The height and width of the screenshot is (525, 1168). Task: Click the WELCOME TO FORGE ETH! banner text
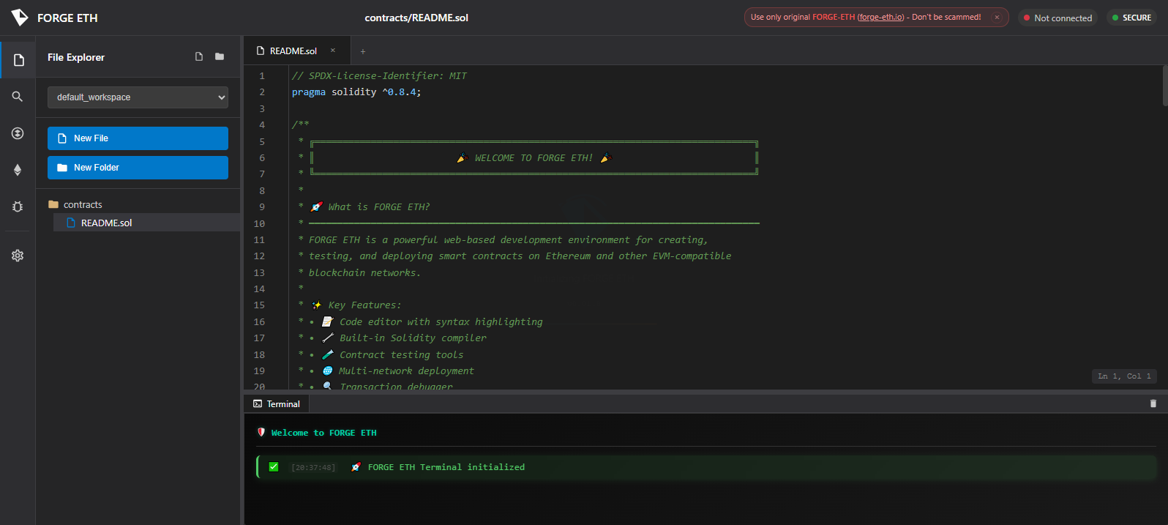534,157
